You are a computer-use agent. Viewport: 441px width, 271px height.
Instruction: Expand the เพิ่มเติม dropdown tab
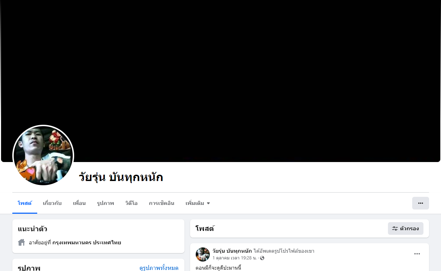pos(197,203)
